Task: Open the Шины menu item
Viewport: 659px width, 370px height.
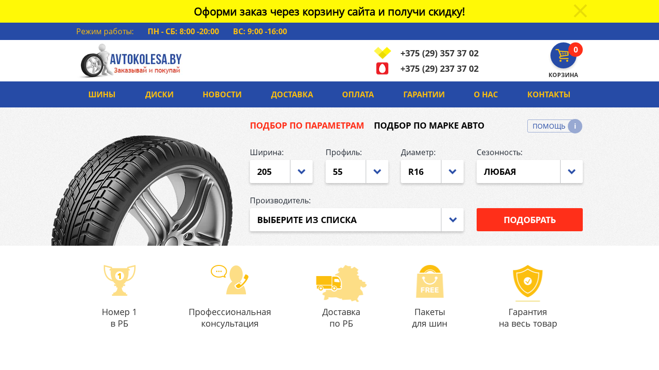Action: (x=102, y=94)
